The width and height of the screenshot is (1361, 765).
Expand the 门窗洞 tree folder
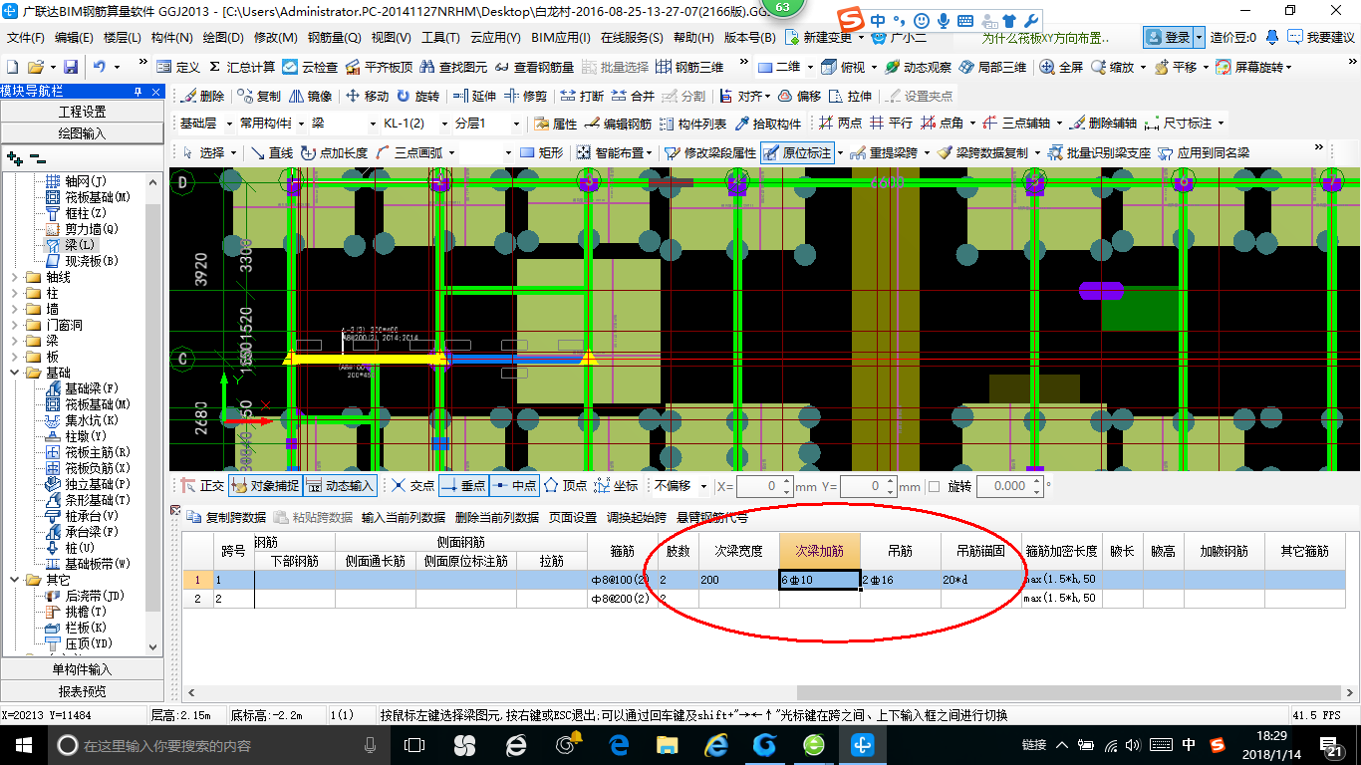[12, 325]
